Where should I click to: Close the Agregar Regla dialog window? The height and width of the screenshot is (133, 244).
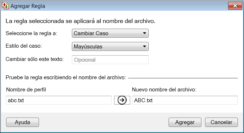click(x=235, y=6)
